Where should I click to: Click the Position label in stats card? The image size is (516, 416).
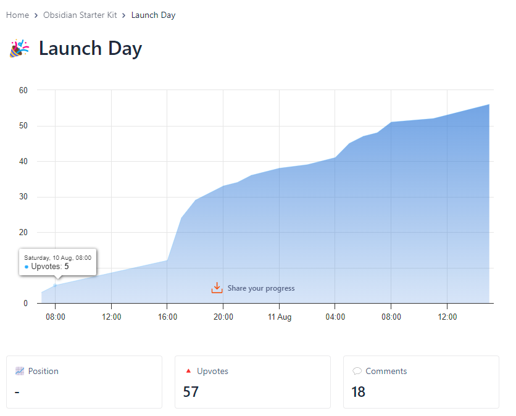[x=43, y=371]
